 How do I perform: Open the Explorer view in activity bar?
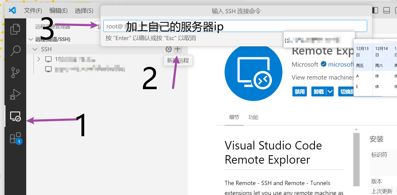tap(15, 29)
